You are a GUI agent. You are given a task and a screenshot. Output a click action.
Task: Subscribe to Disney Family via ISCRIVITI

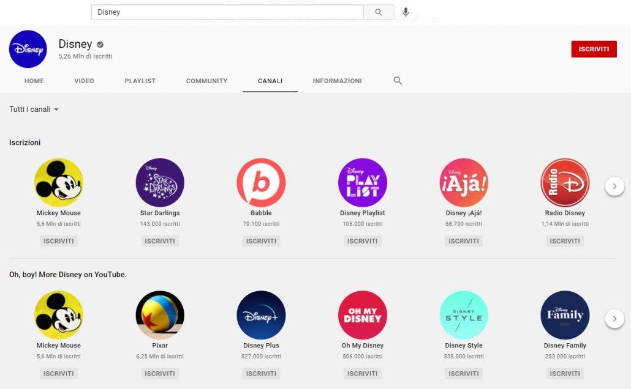(x=565, y=374)
